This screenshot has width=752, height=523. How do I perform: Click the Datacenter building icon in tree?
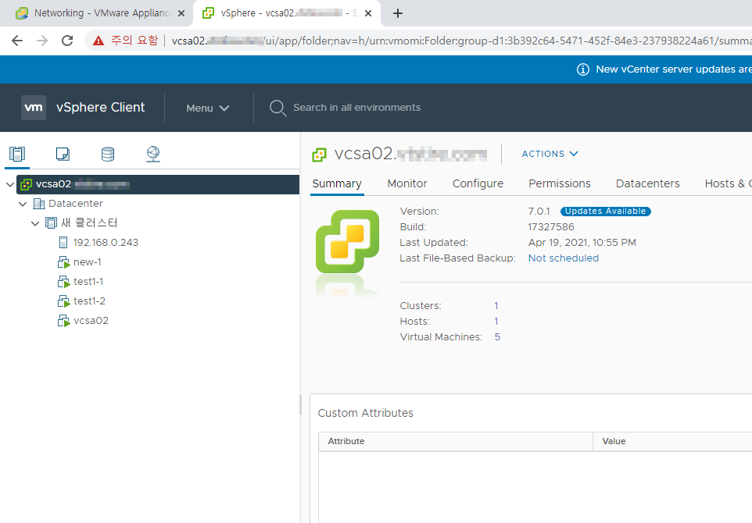39,204
